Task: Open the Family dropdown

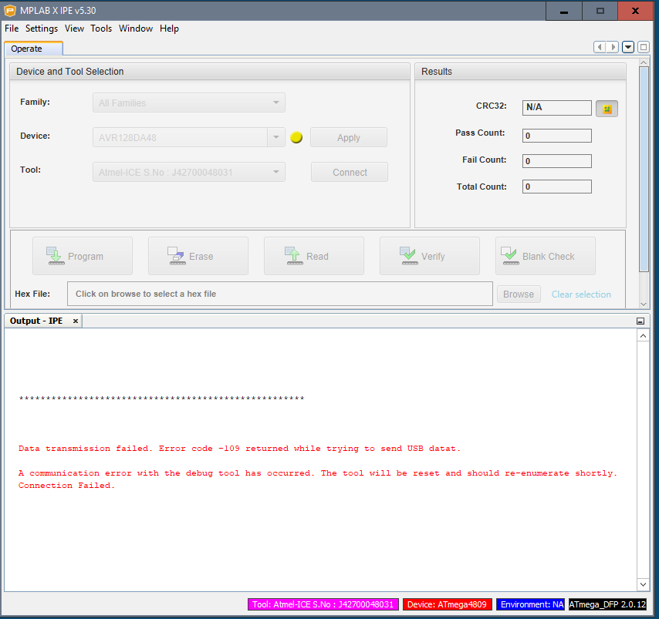Action: point(189,103)
